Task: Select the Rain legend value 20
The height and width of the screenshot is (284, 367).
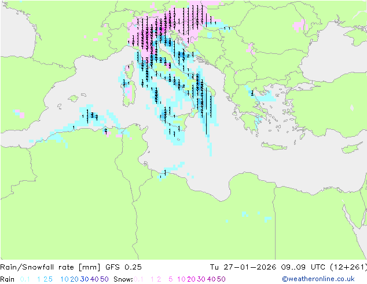Action: pos(74,279)
